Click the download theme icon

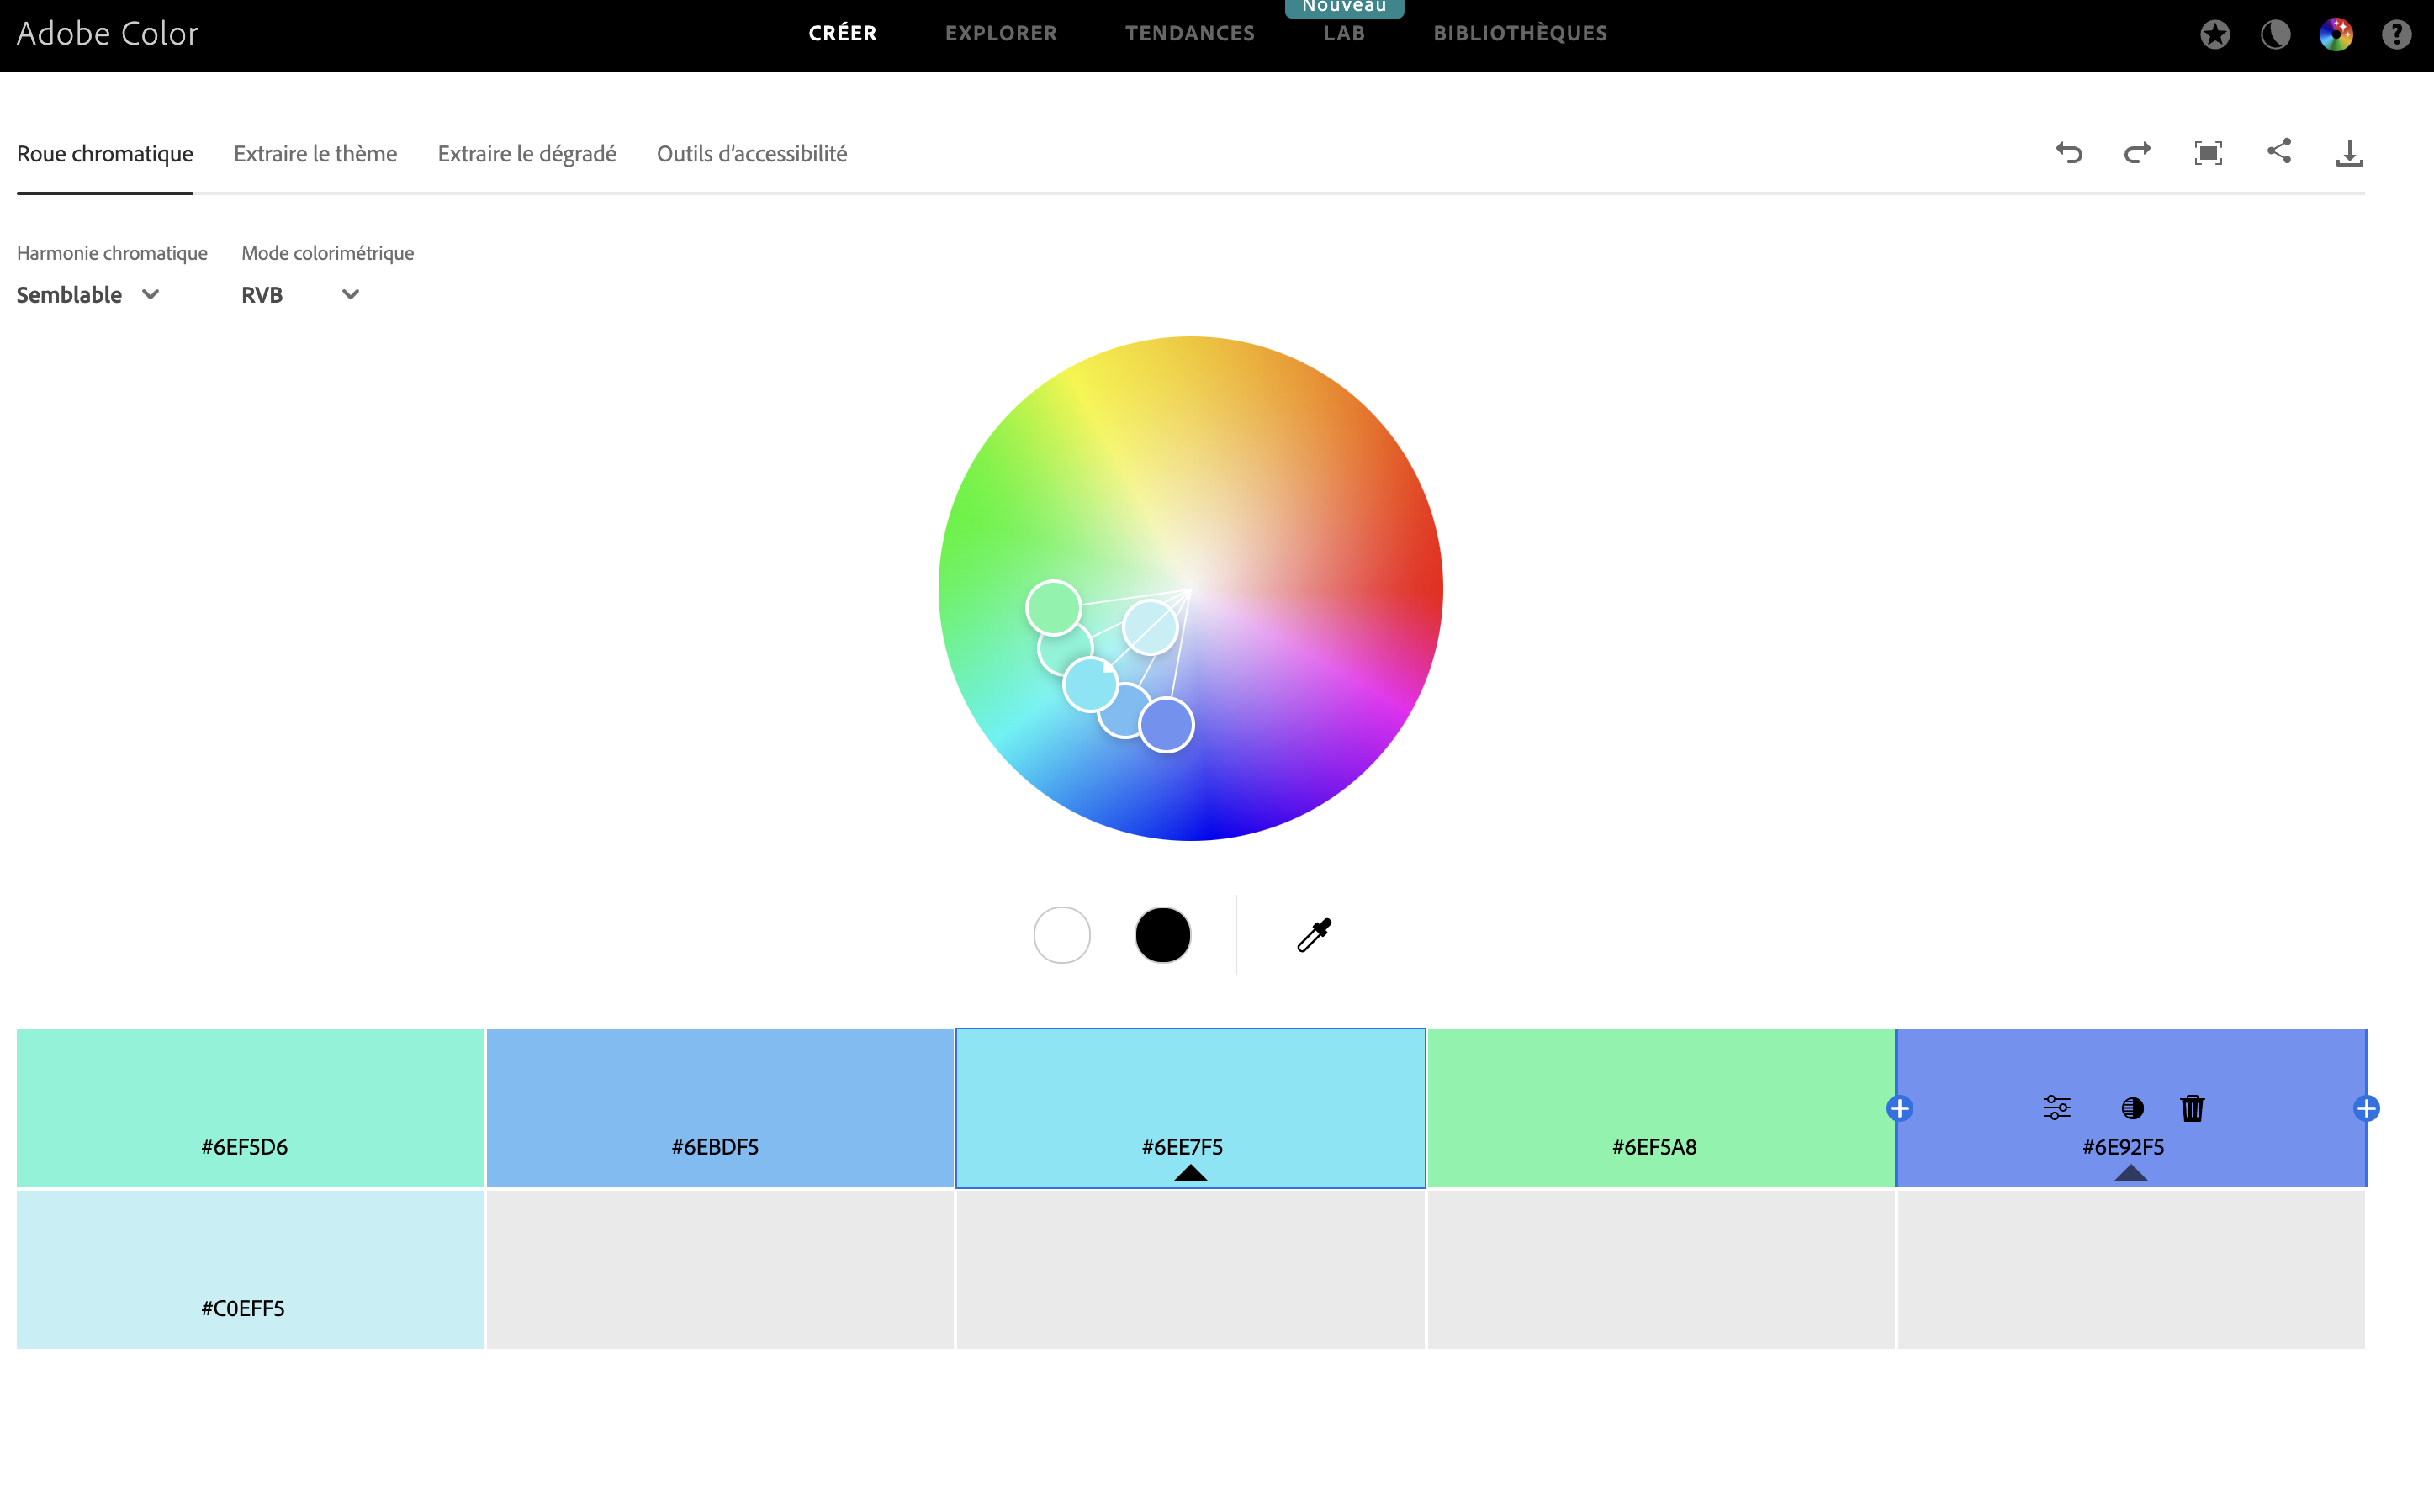[x=2349, y=153]
